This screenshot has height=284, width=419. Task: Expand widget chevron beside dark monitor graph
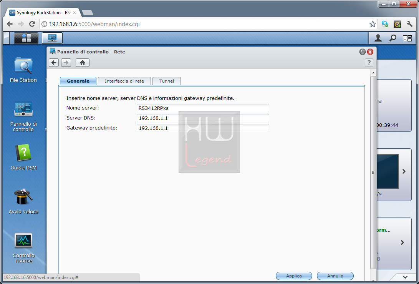[x=404, y=171]
